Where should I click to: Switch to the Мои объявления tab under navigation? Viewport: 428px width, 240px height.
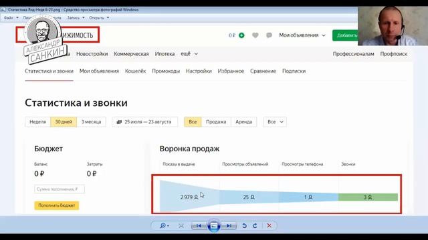99,71
